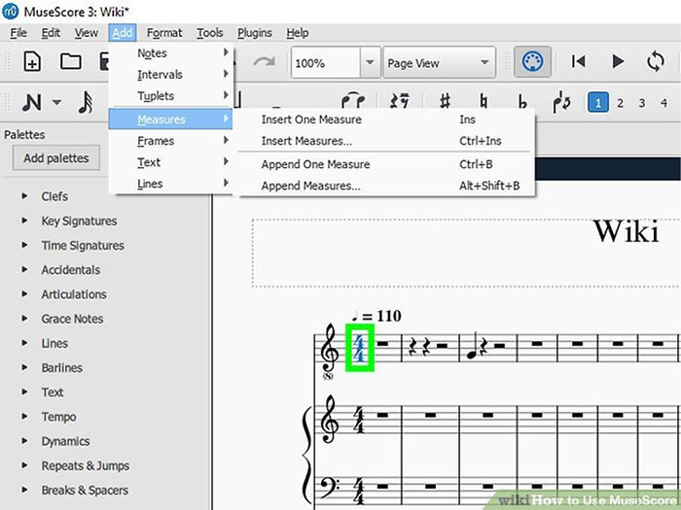Choose Append Measures... menu entry
Image resolution: width=681 pixels, height=510 pixels.
[x=310, y=186]
